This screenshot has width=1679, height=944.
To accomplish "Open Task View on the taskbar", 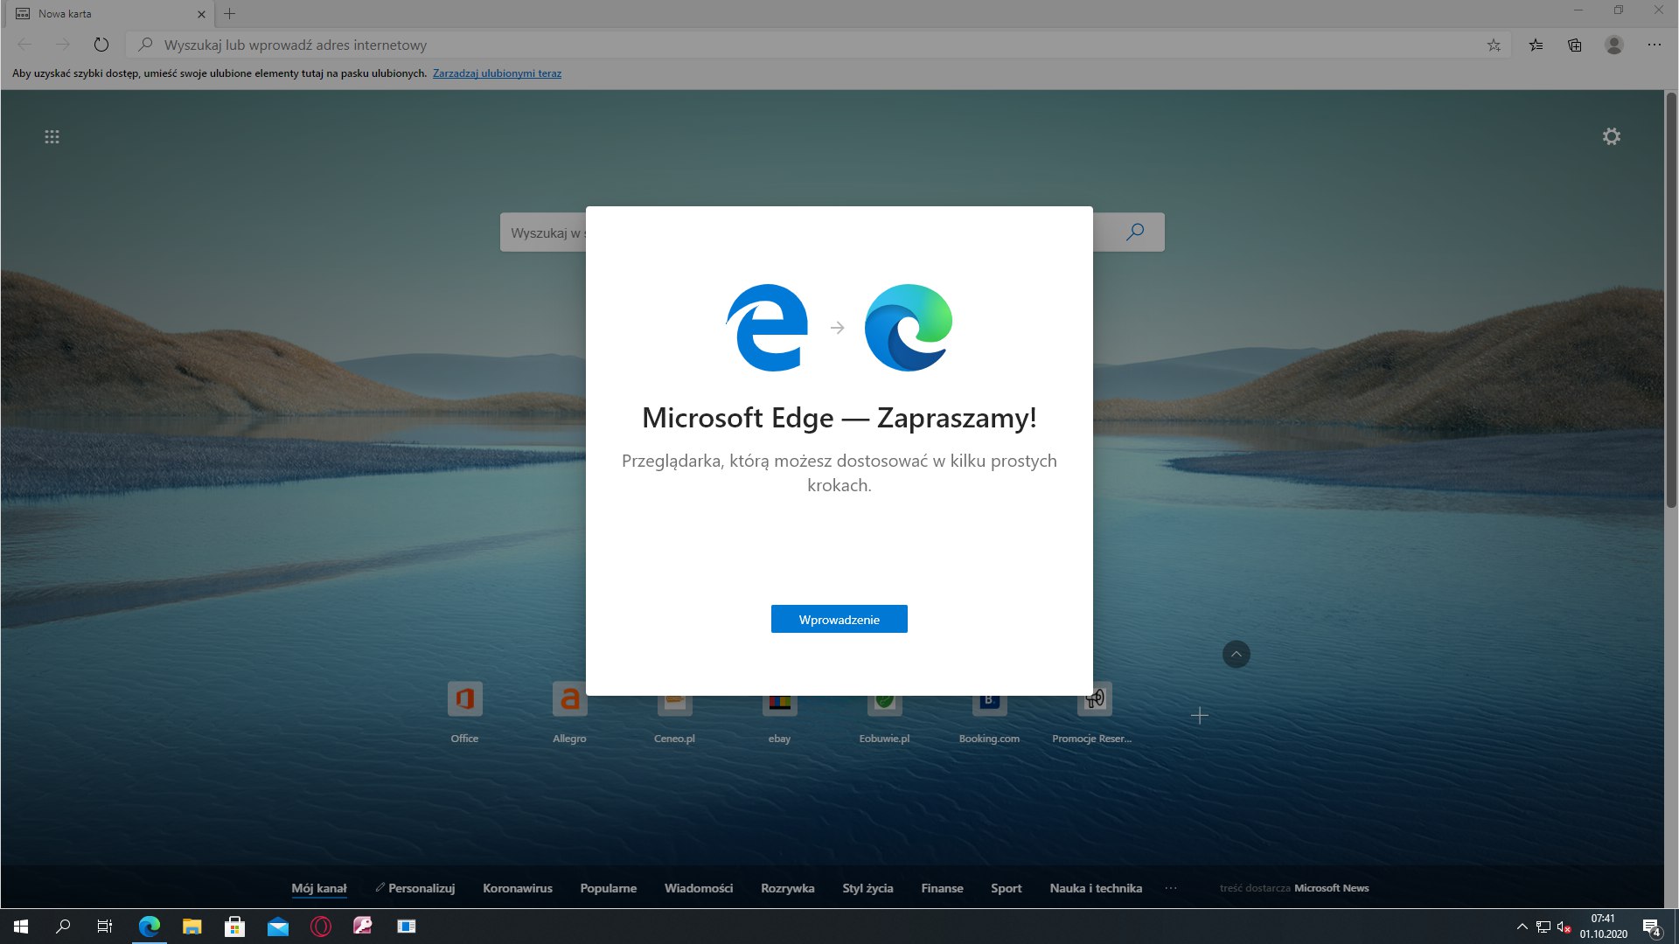I will [x=105, y=927].
